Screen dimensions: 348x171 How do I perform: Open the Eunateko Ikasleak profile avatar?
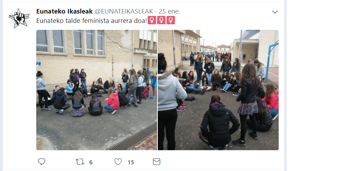coord(20,19)
